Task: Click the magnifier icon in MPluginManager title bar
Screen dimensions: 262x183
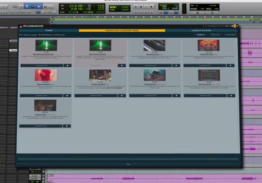Action: point(206,26)
